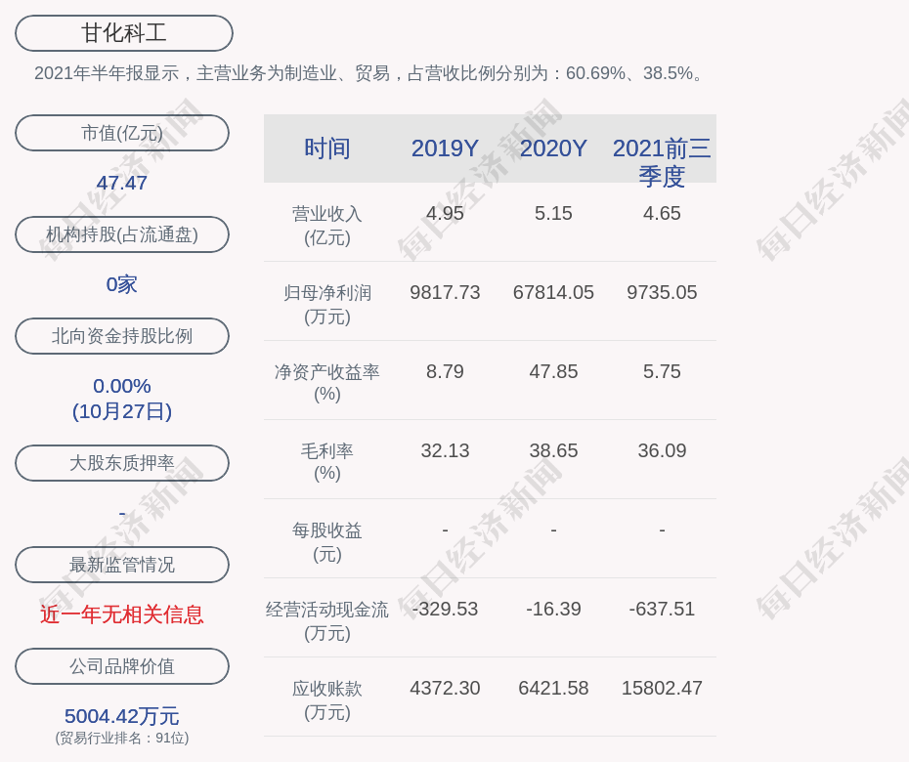Image resolution: width=909 pixels, height=762 pixels.
Task: Select net profit value 9817.73
Action: pos(445,292)
